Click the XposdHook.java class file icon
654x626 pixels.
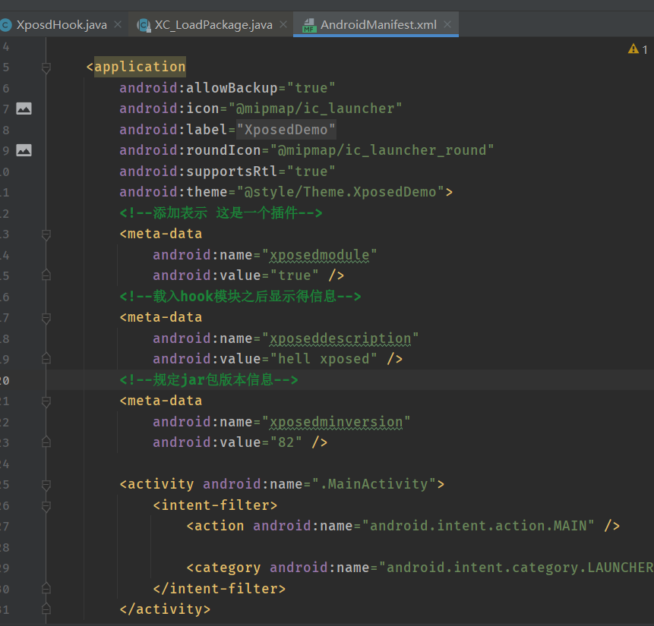pos(6,25)
